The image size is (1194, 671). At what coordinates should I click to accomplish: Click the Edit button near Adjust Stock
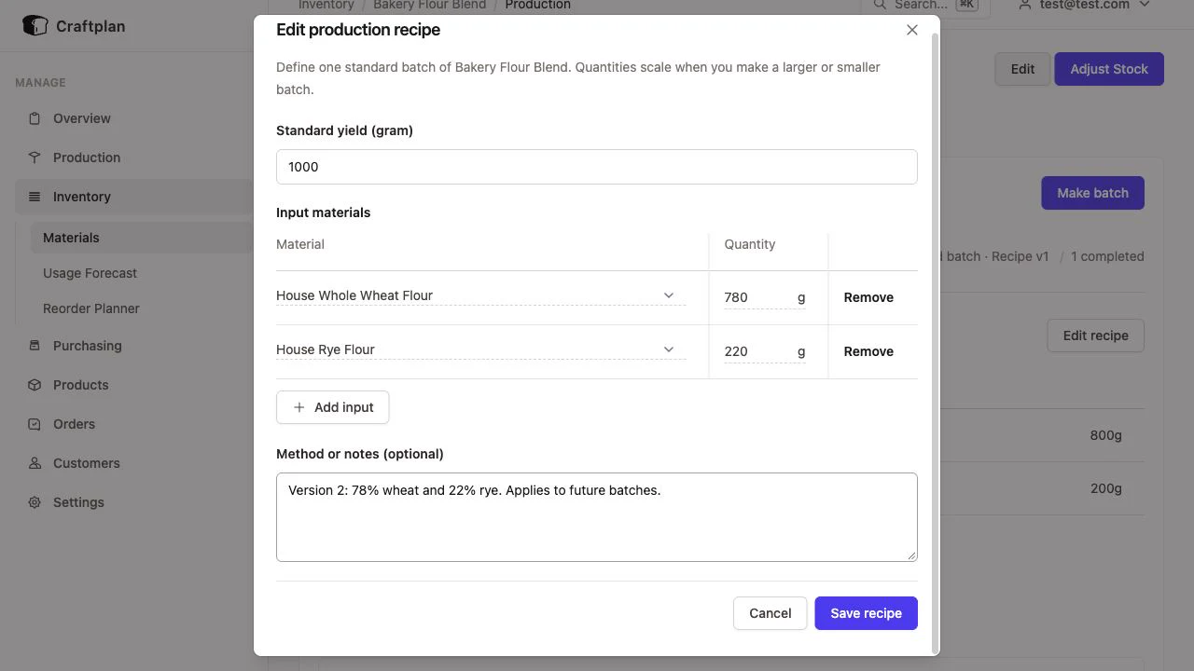(x=1022, y=69)
